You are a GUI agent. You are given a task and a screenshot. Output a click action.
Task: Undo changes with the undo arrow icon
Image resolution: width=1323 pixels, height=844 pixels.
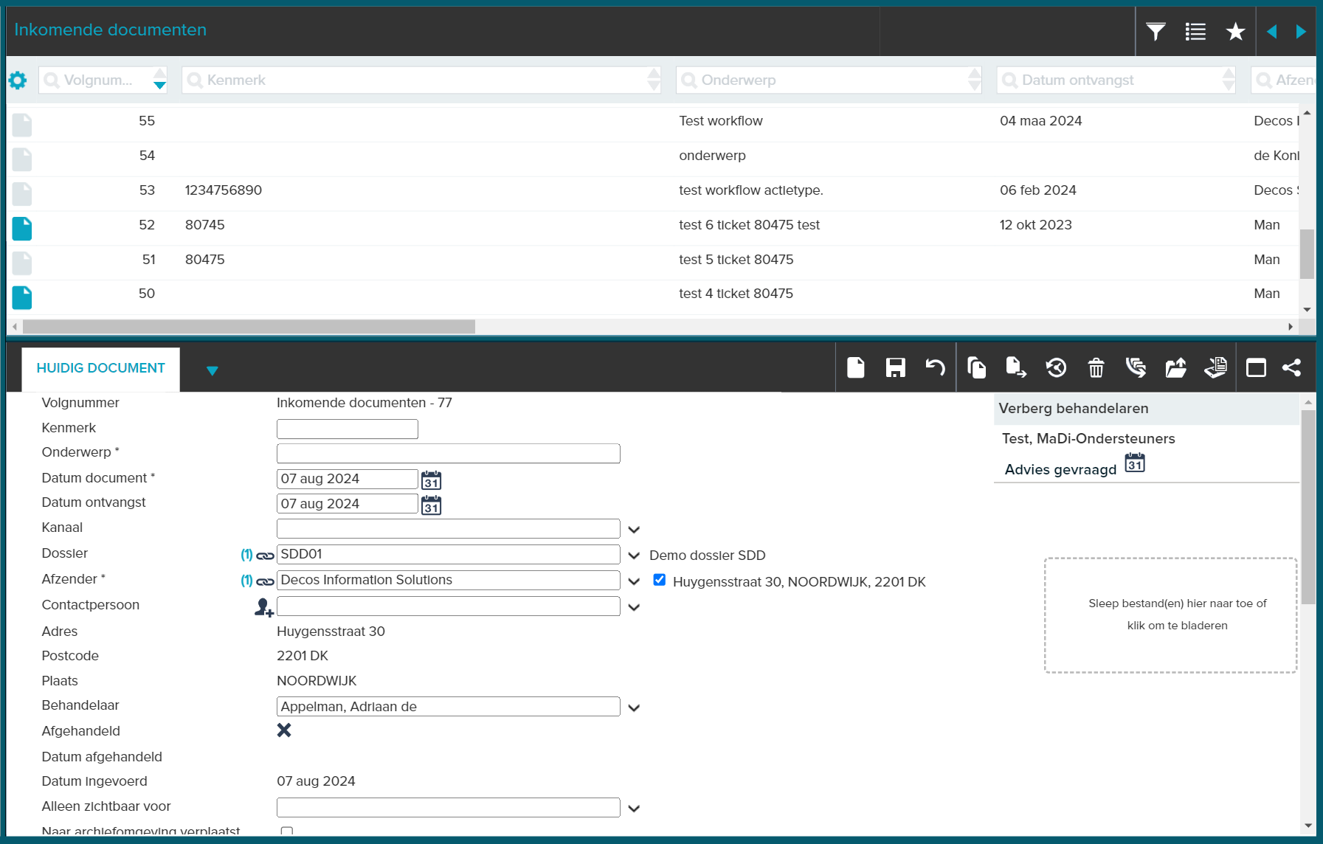point(935,367)
